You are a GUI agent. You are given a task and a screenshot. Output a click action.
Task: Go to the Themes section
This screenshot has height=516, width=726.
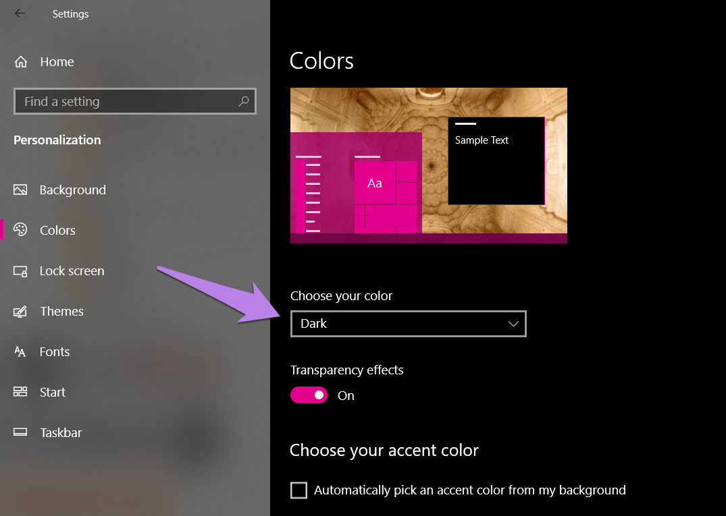pos(61,312)
